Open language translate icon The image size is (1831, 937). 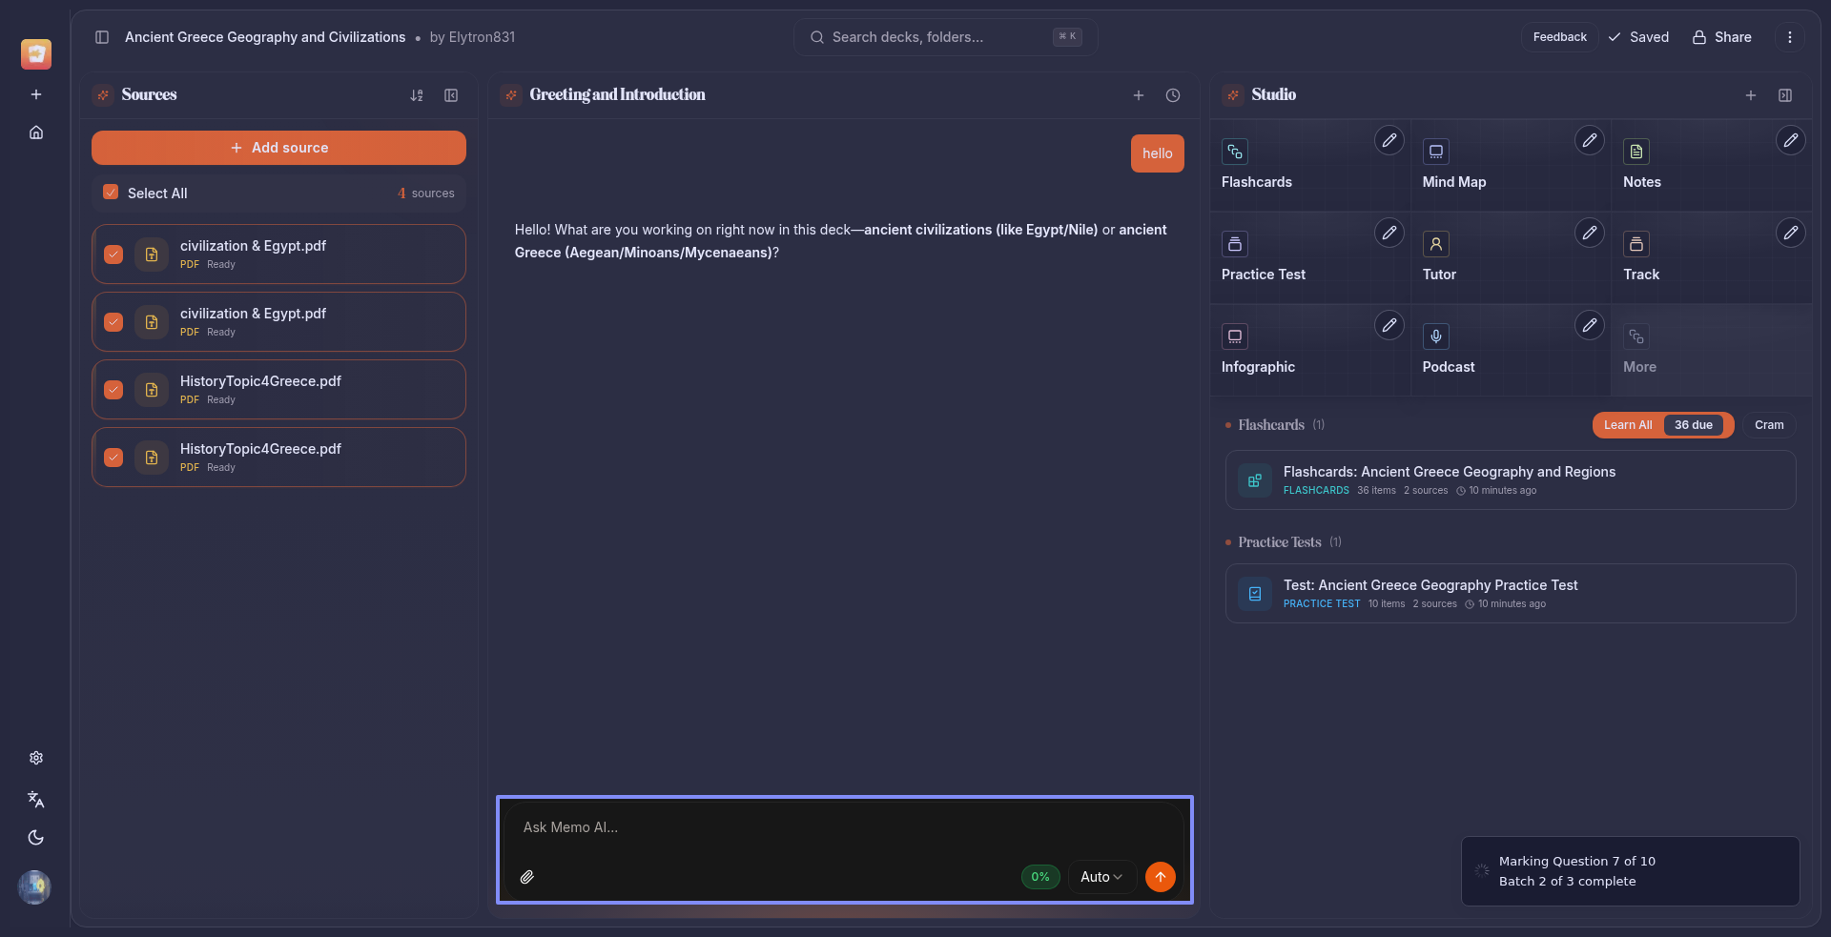[36, 799]
